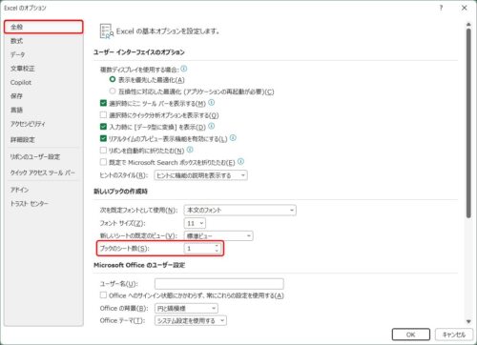Open フォント サイズ dropdown showing 11
The image size is (477, 345).
pyautogui.click(x=195, y=223)
